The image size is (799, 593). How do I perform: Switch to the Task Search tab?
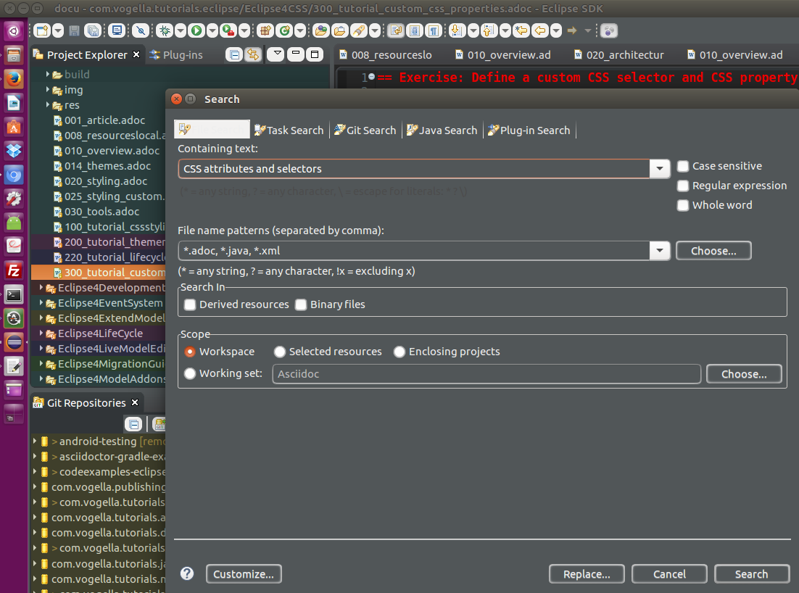point(289,130)
